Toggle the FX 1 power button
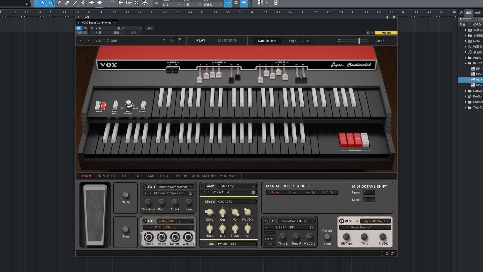The image size is (483, 272). [x=145, y=187]
